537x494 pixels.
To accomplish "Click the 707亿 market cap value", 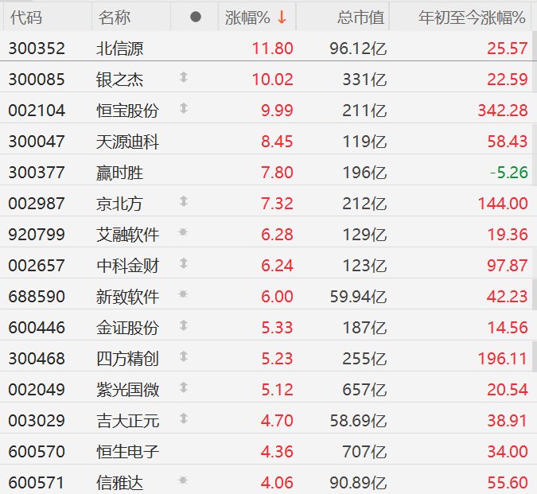I will pyautogui.click(x=364, y=452).
